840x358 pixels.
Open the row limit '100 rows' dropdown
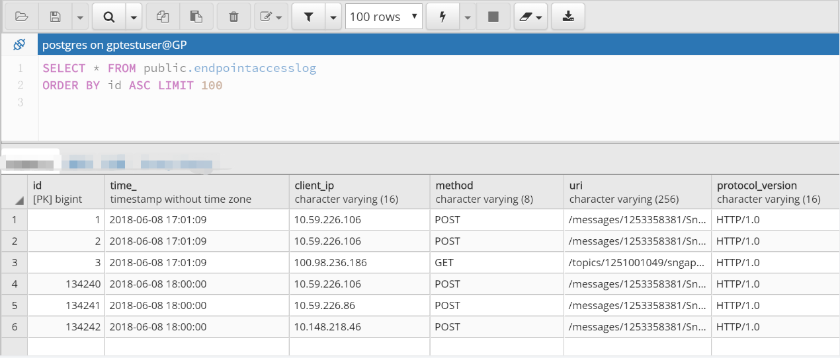click(x=384, y=17)
